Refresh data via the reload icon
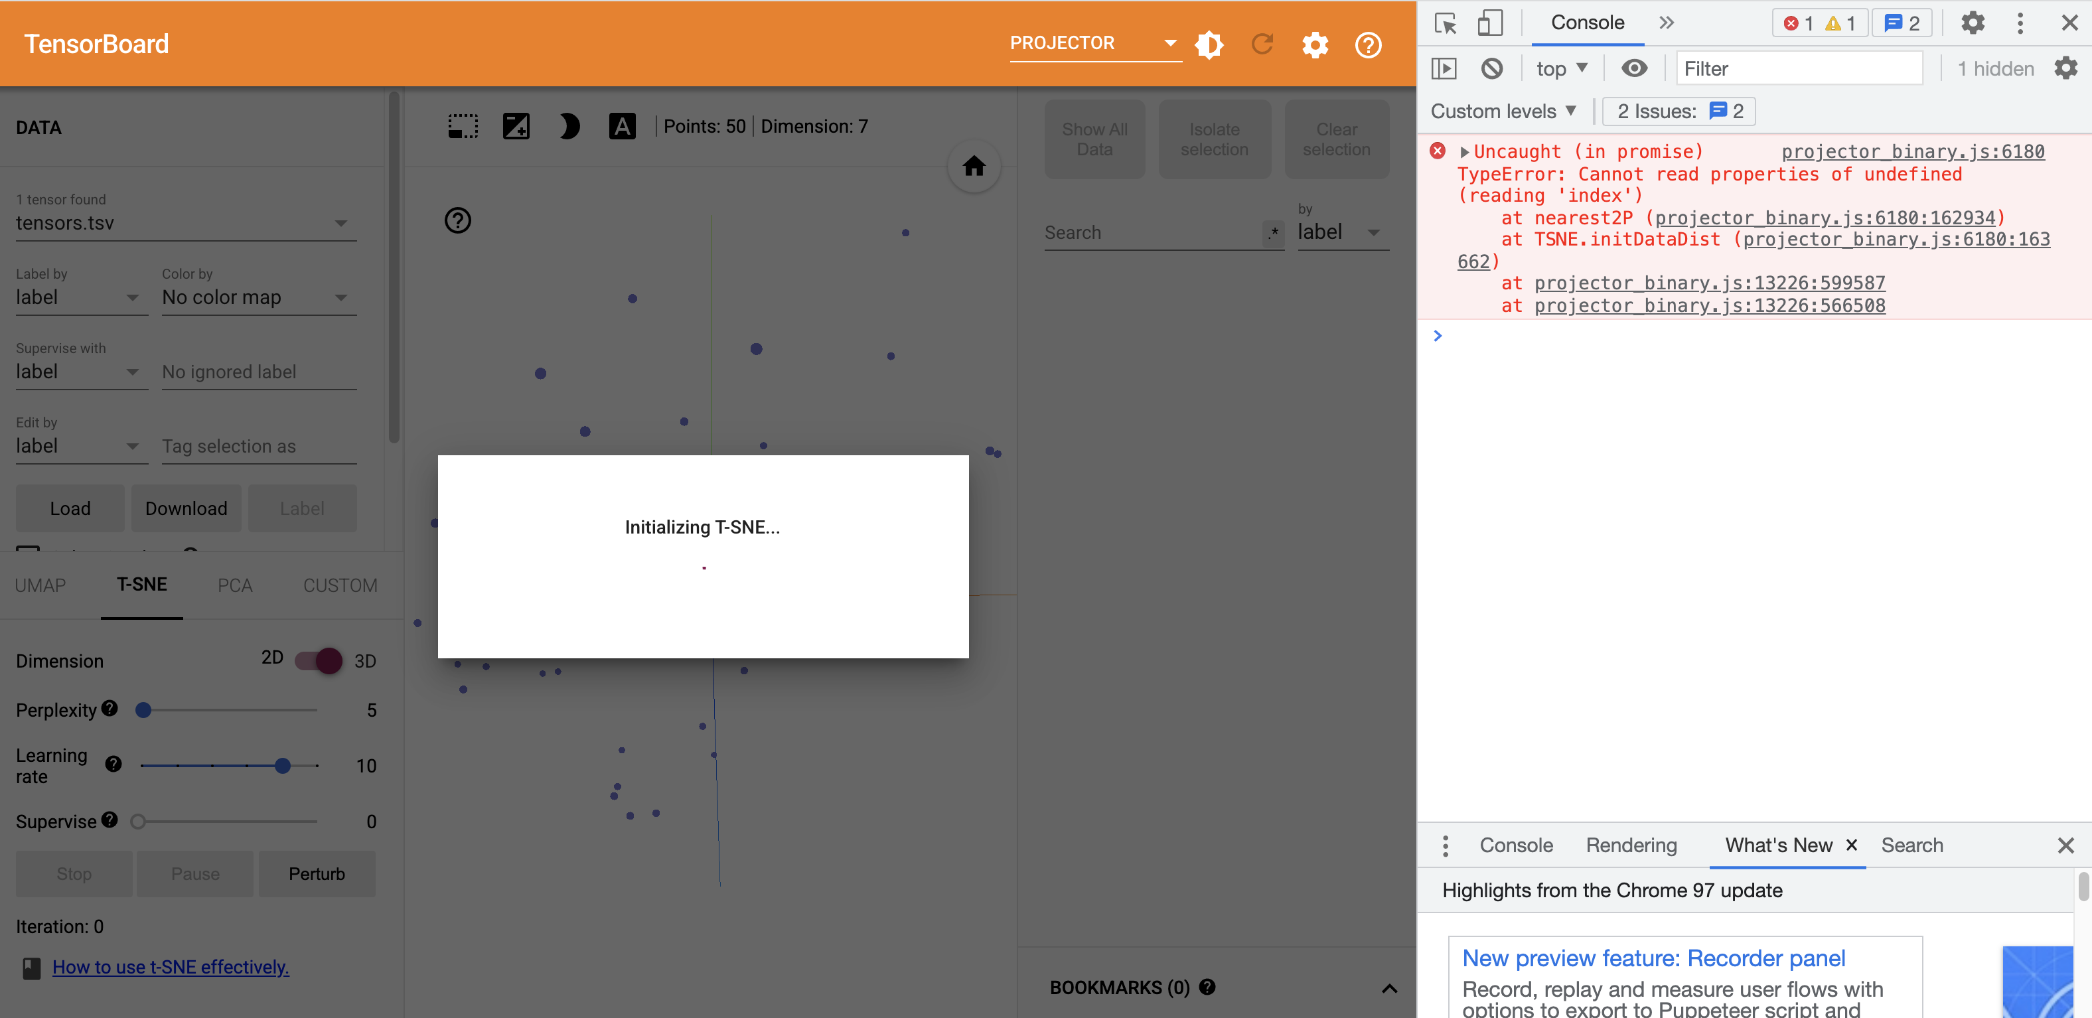The image size is (2092, 1018). [x=1262, y=44]
